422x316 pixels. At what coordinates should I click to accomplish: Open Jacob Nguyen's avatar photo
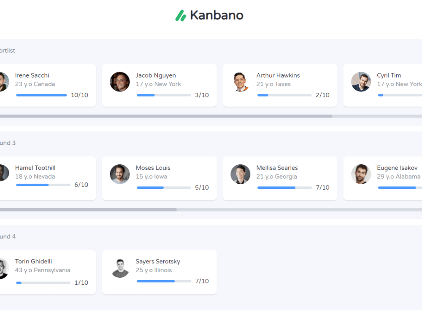120,82
